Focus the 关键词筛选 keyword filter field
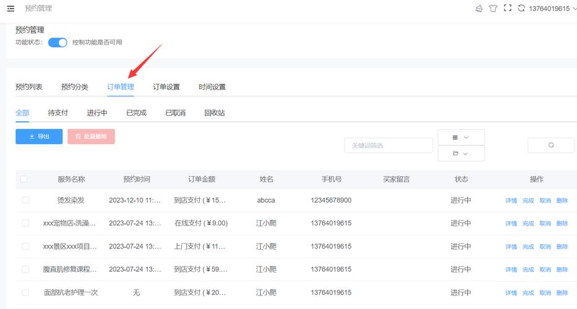 pos(388,145)
